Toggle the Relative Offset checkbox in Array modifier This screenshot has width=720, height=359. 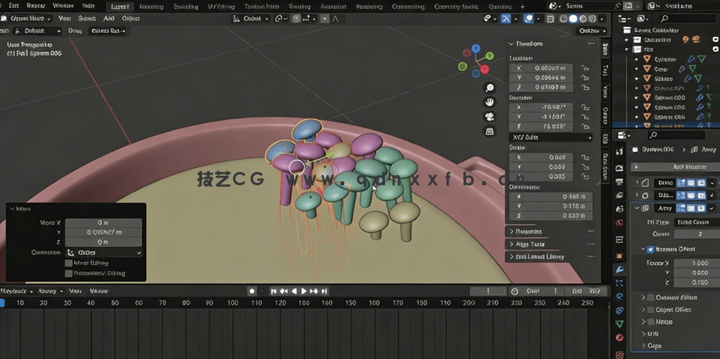(x=650, y=250)
